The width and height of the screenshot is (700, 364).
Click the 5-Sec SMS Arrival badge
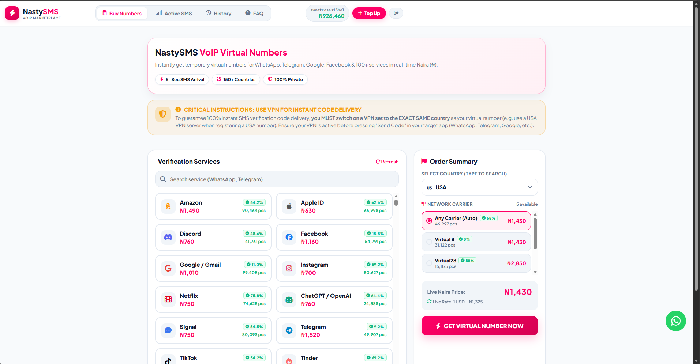[x=182, y=80]
